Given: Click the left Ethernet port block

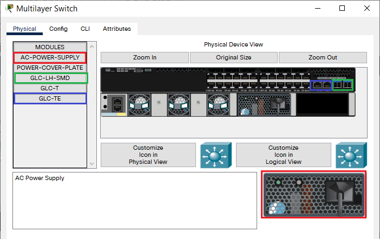Looking at the screenshot, I should [x=232, y=81].
